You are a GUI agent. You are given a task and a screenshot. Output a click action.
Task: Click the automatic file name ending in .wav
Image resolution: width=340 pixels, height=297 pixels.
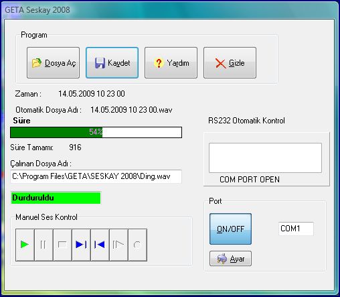131,110
